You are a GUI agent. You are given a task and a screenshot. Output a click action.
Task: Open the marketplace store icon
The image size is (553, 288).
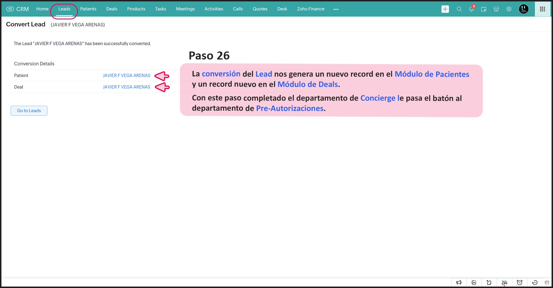[496, 9]
